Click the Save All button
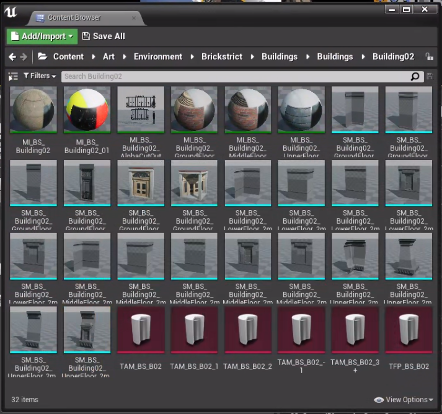This screenshot has height=414, width=442. pyautogui.click(x=104, y=36)
